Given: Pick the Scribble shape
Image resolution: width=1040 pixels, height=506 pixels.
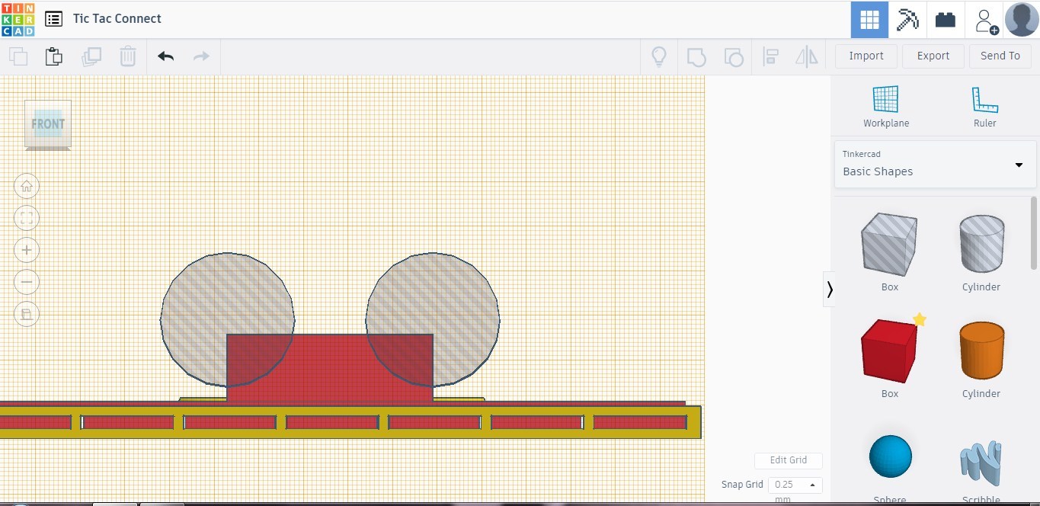Looking at the screenshot, I should coord(981,463).
